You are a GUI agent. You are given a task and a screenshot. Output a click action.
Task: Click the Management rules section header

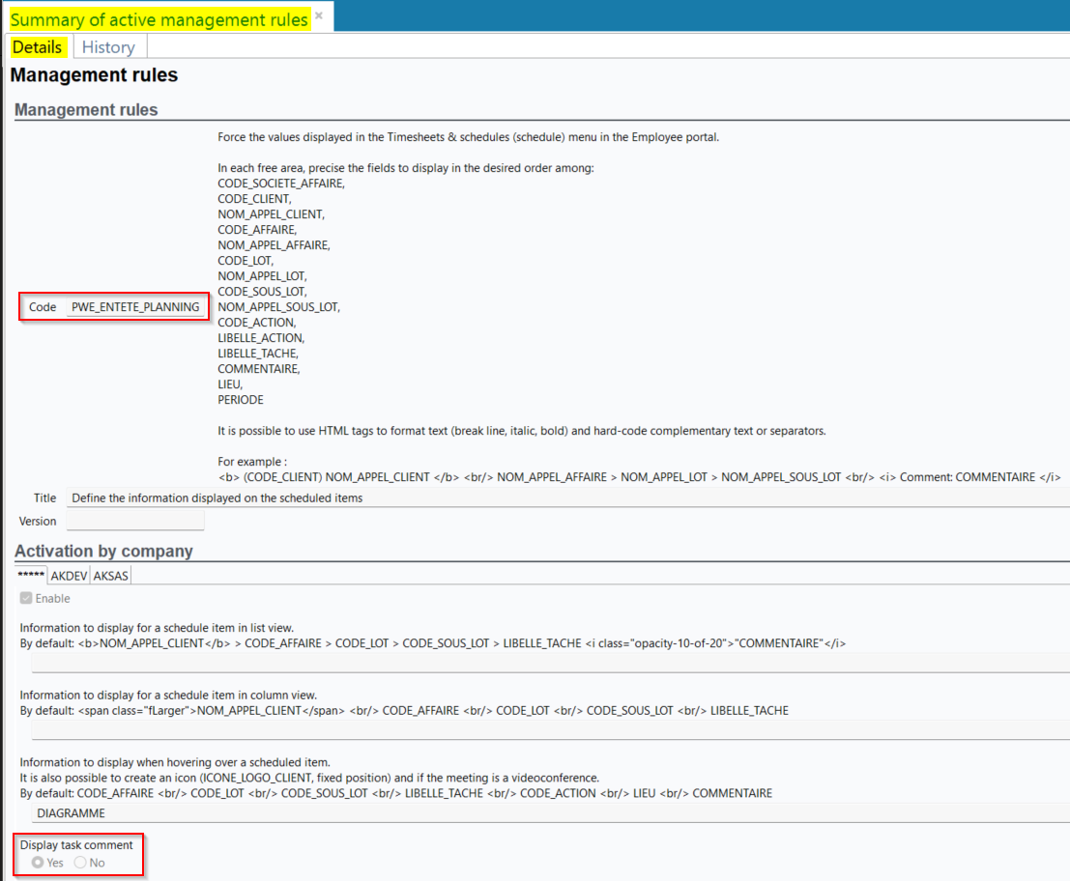pyautogui.click(x=86, y=110)
